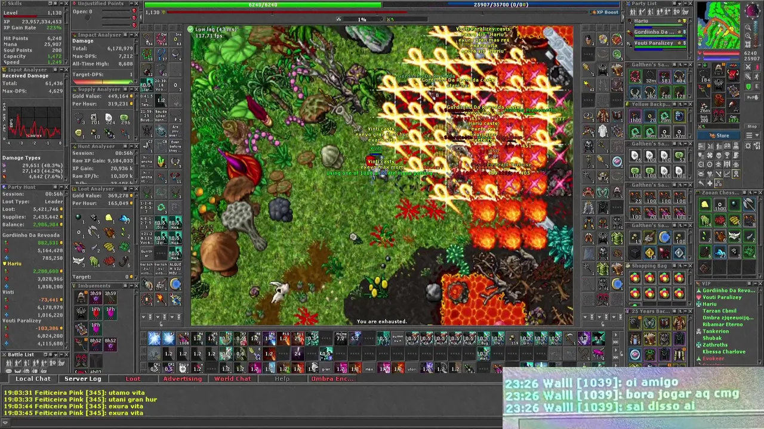Screen dimensions: 764x429
Task: Click the analytics graph icon in the button grid
Action: [727, 173]
